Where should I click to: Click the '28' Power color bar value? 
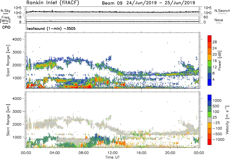pyautogui.click(x=214, y=42)
